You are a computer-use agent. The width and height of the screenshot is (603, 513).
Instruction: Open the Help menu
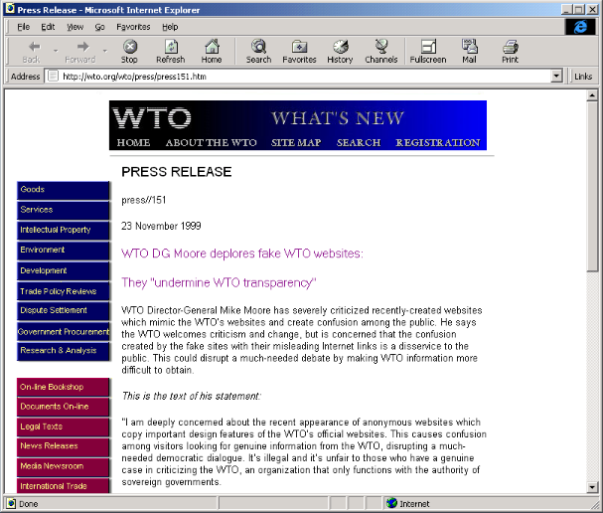[x=170, y=27]
